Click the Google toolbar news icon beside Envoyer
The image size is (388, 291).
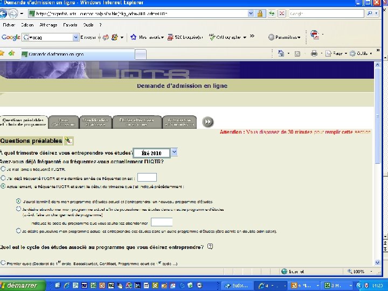point(106,37)
